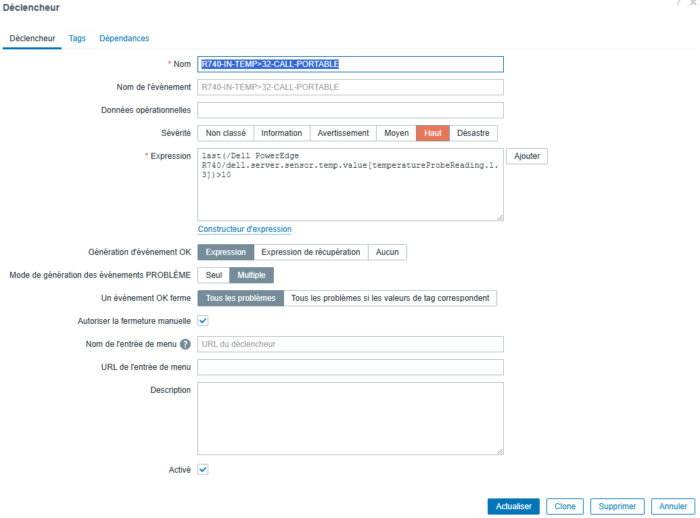Delete the trigger with Supprimer
The height and width of the screenshot is (518, 700).
click(617, 507)
